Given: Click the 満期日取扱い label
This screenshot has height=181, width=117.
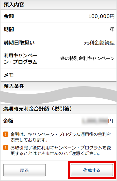Looking at the screenshot, I should click(x=19, y=42).
